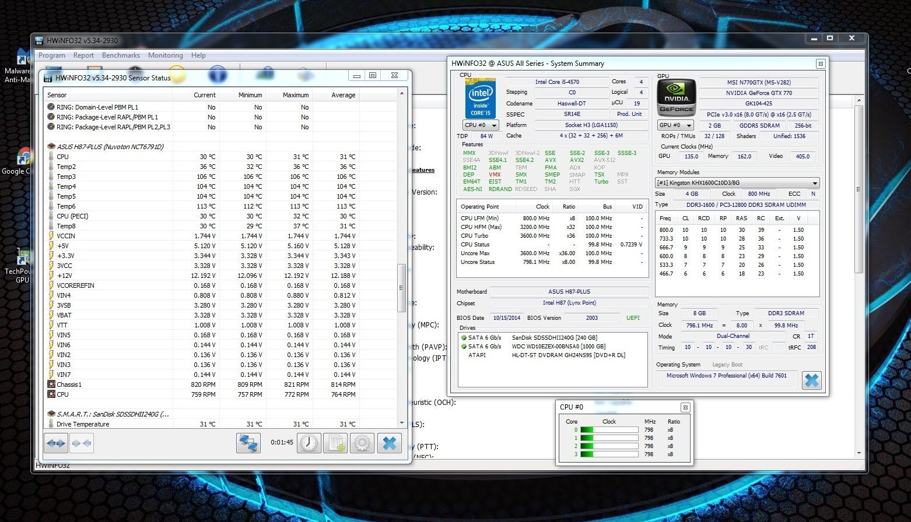Close Sensor Status using the blue X button
Viewport: 911px width, 522px height.
[390, 443]
